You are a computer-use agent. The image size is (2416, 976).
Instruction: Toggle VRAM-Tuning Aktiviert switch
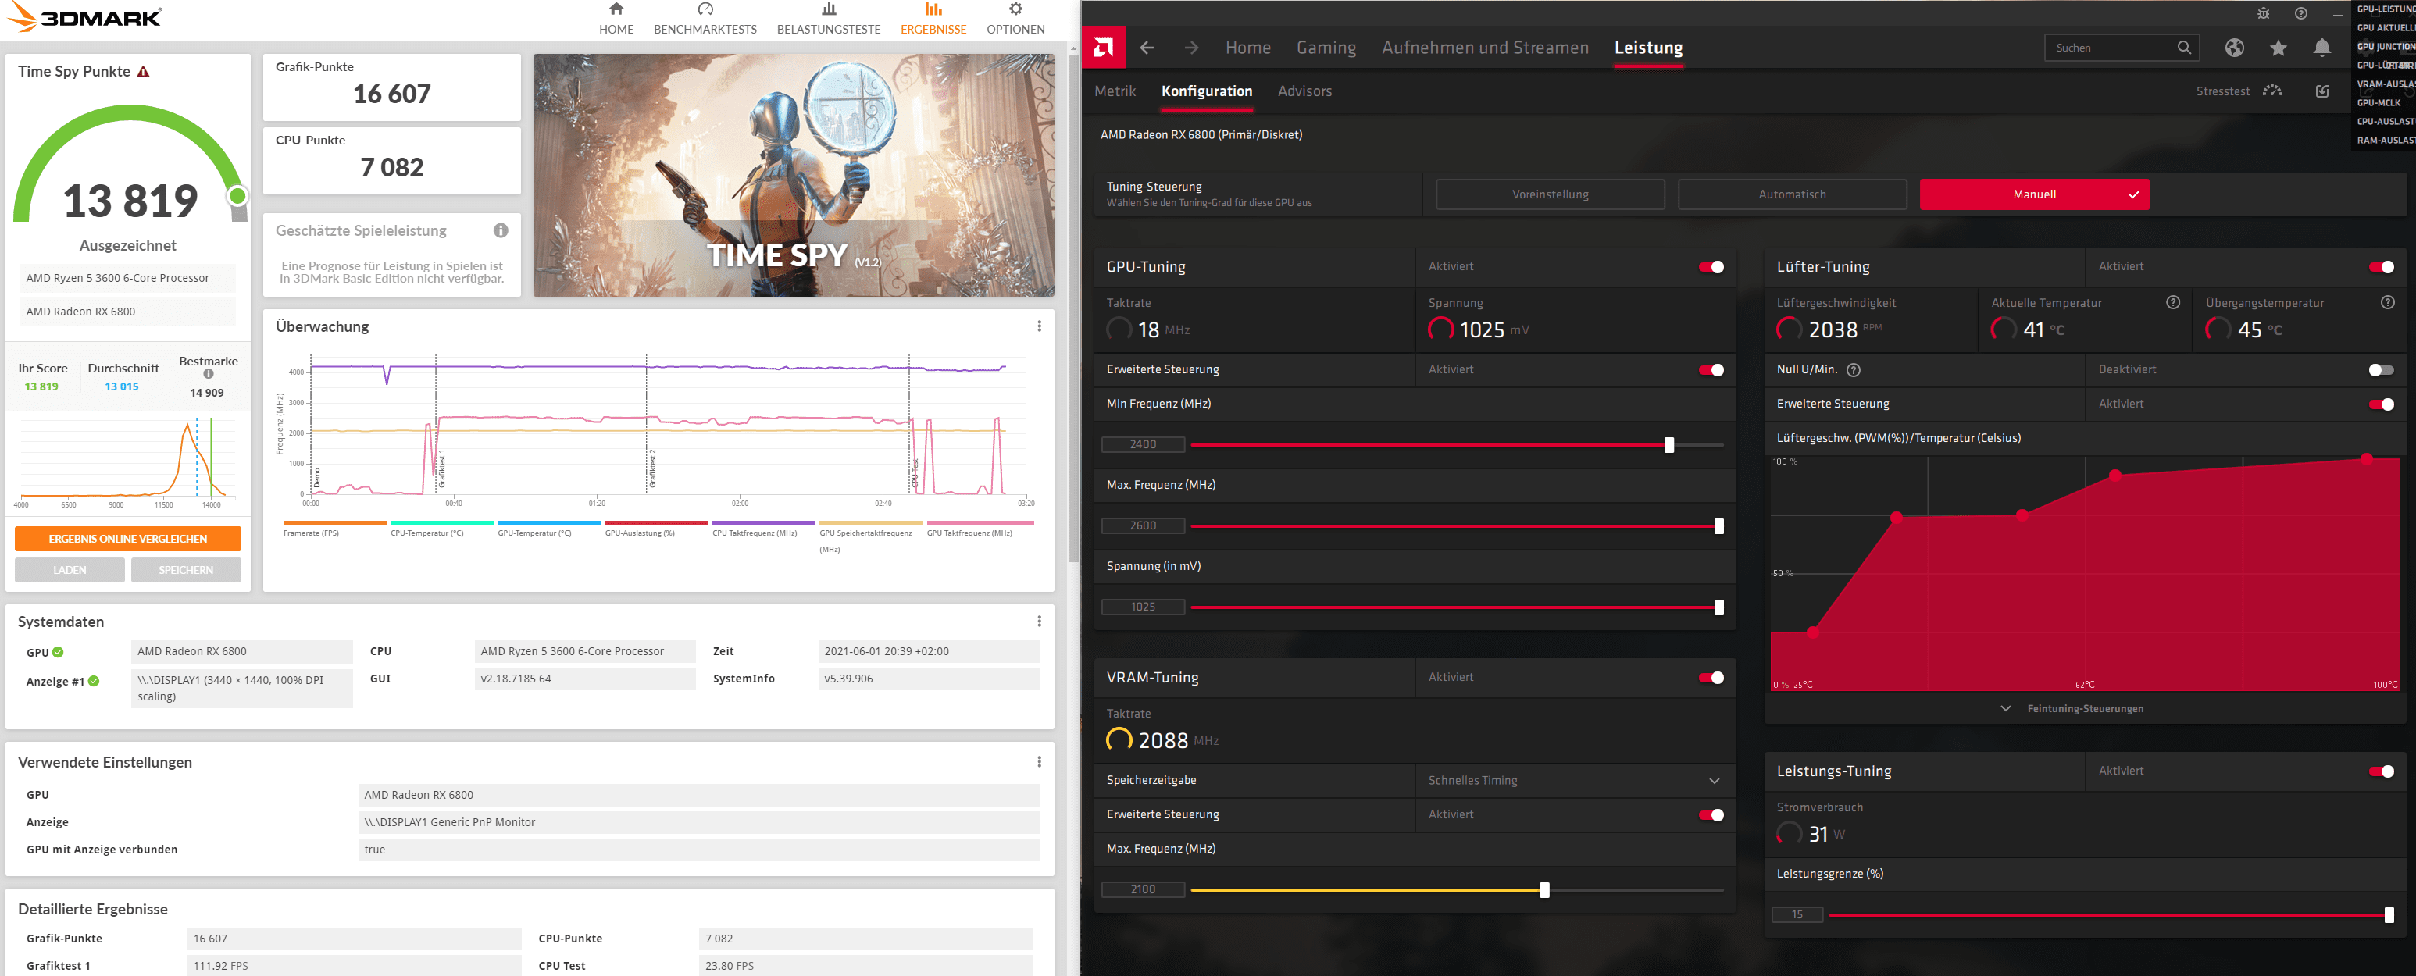1711,678
